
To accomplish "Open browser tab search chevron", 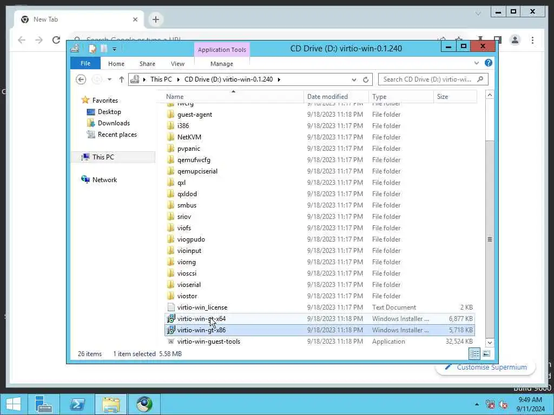I will 478,14.
